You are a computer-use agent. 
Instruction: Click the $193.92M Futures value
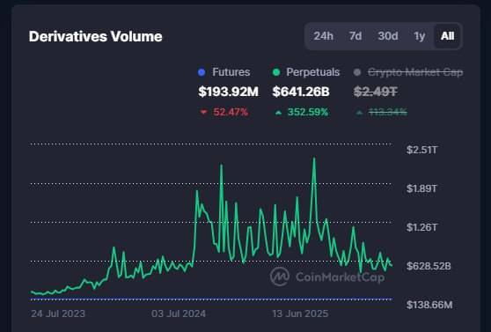coord(229,92)
